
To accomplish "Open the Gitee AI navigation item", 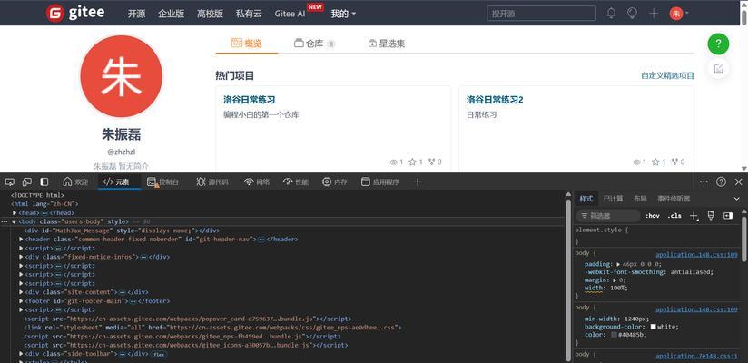I will pyautogui.click(x=290, y=14).
